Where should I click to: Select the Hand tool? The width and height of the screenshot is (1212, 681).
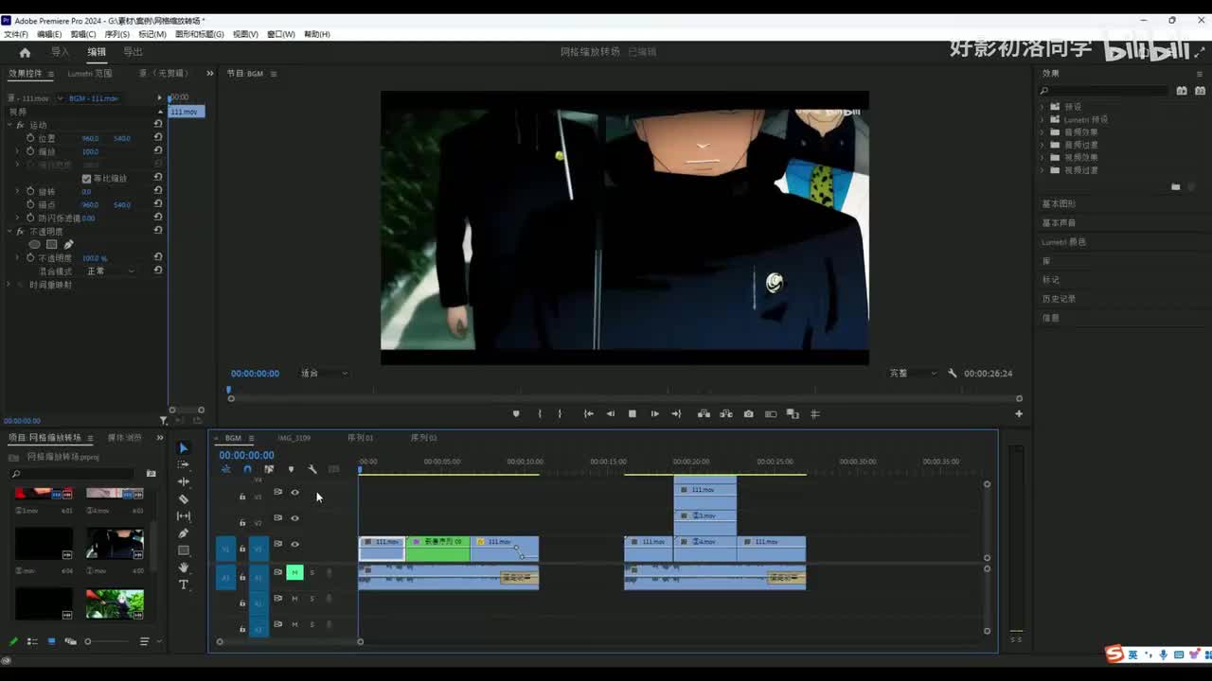[184, 567]
